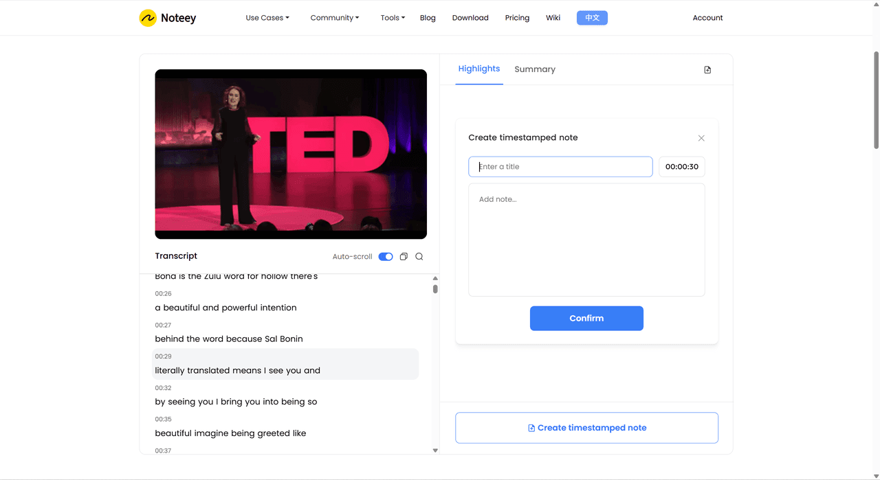
Task: Jump to the 00:27 timestamp
Action: point(163,325)
